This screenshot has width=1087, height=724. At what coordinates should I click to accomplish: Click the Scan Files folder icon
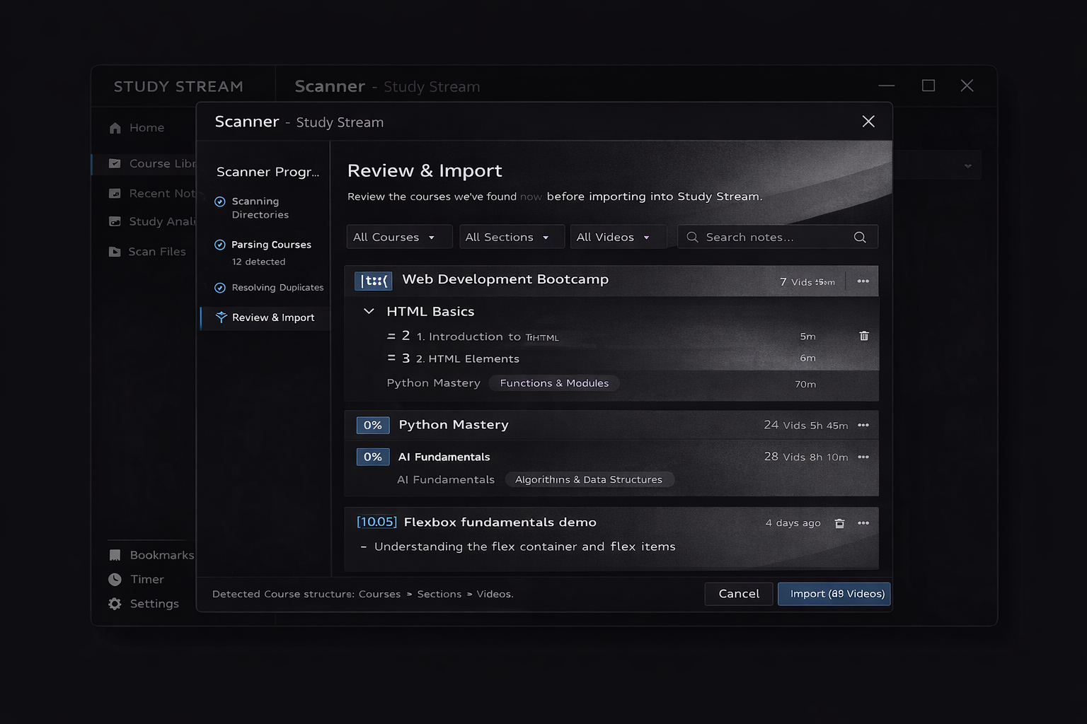click(x=114, y=252)
